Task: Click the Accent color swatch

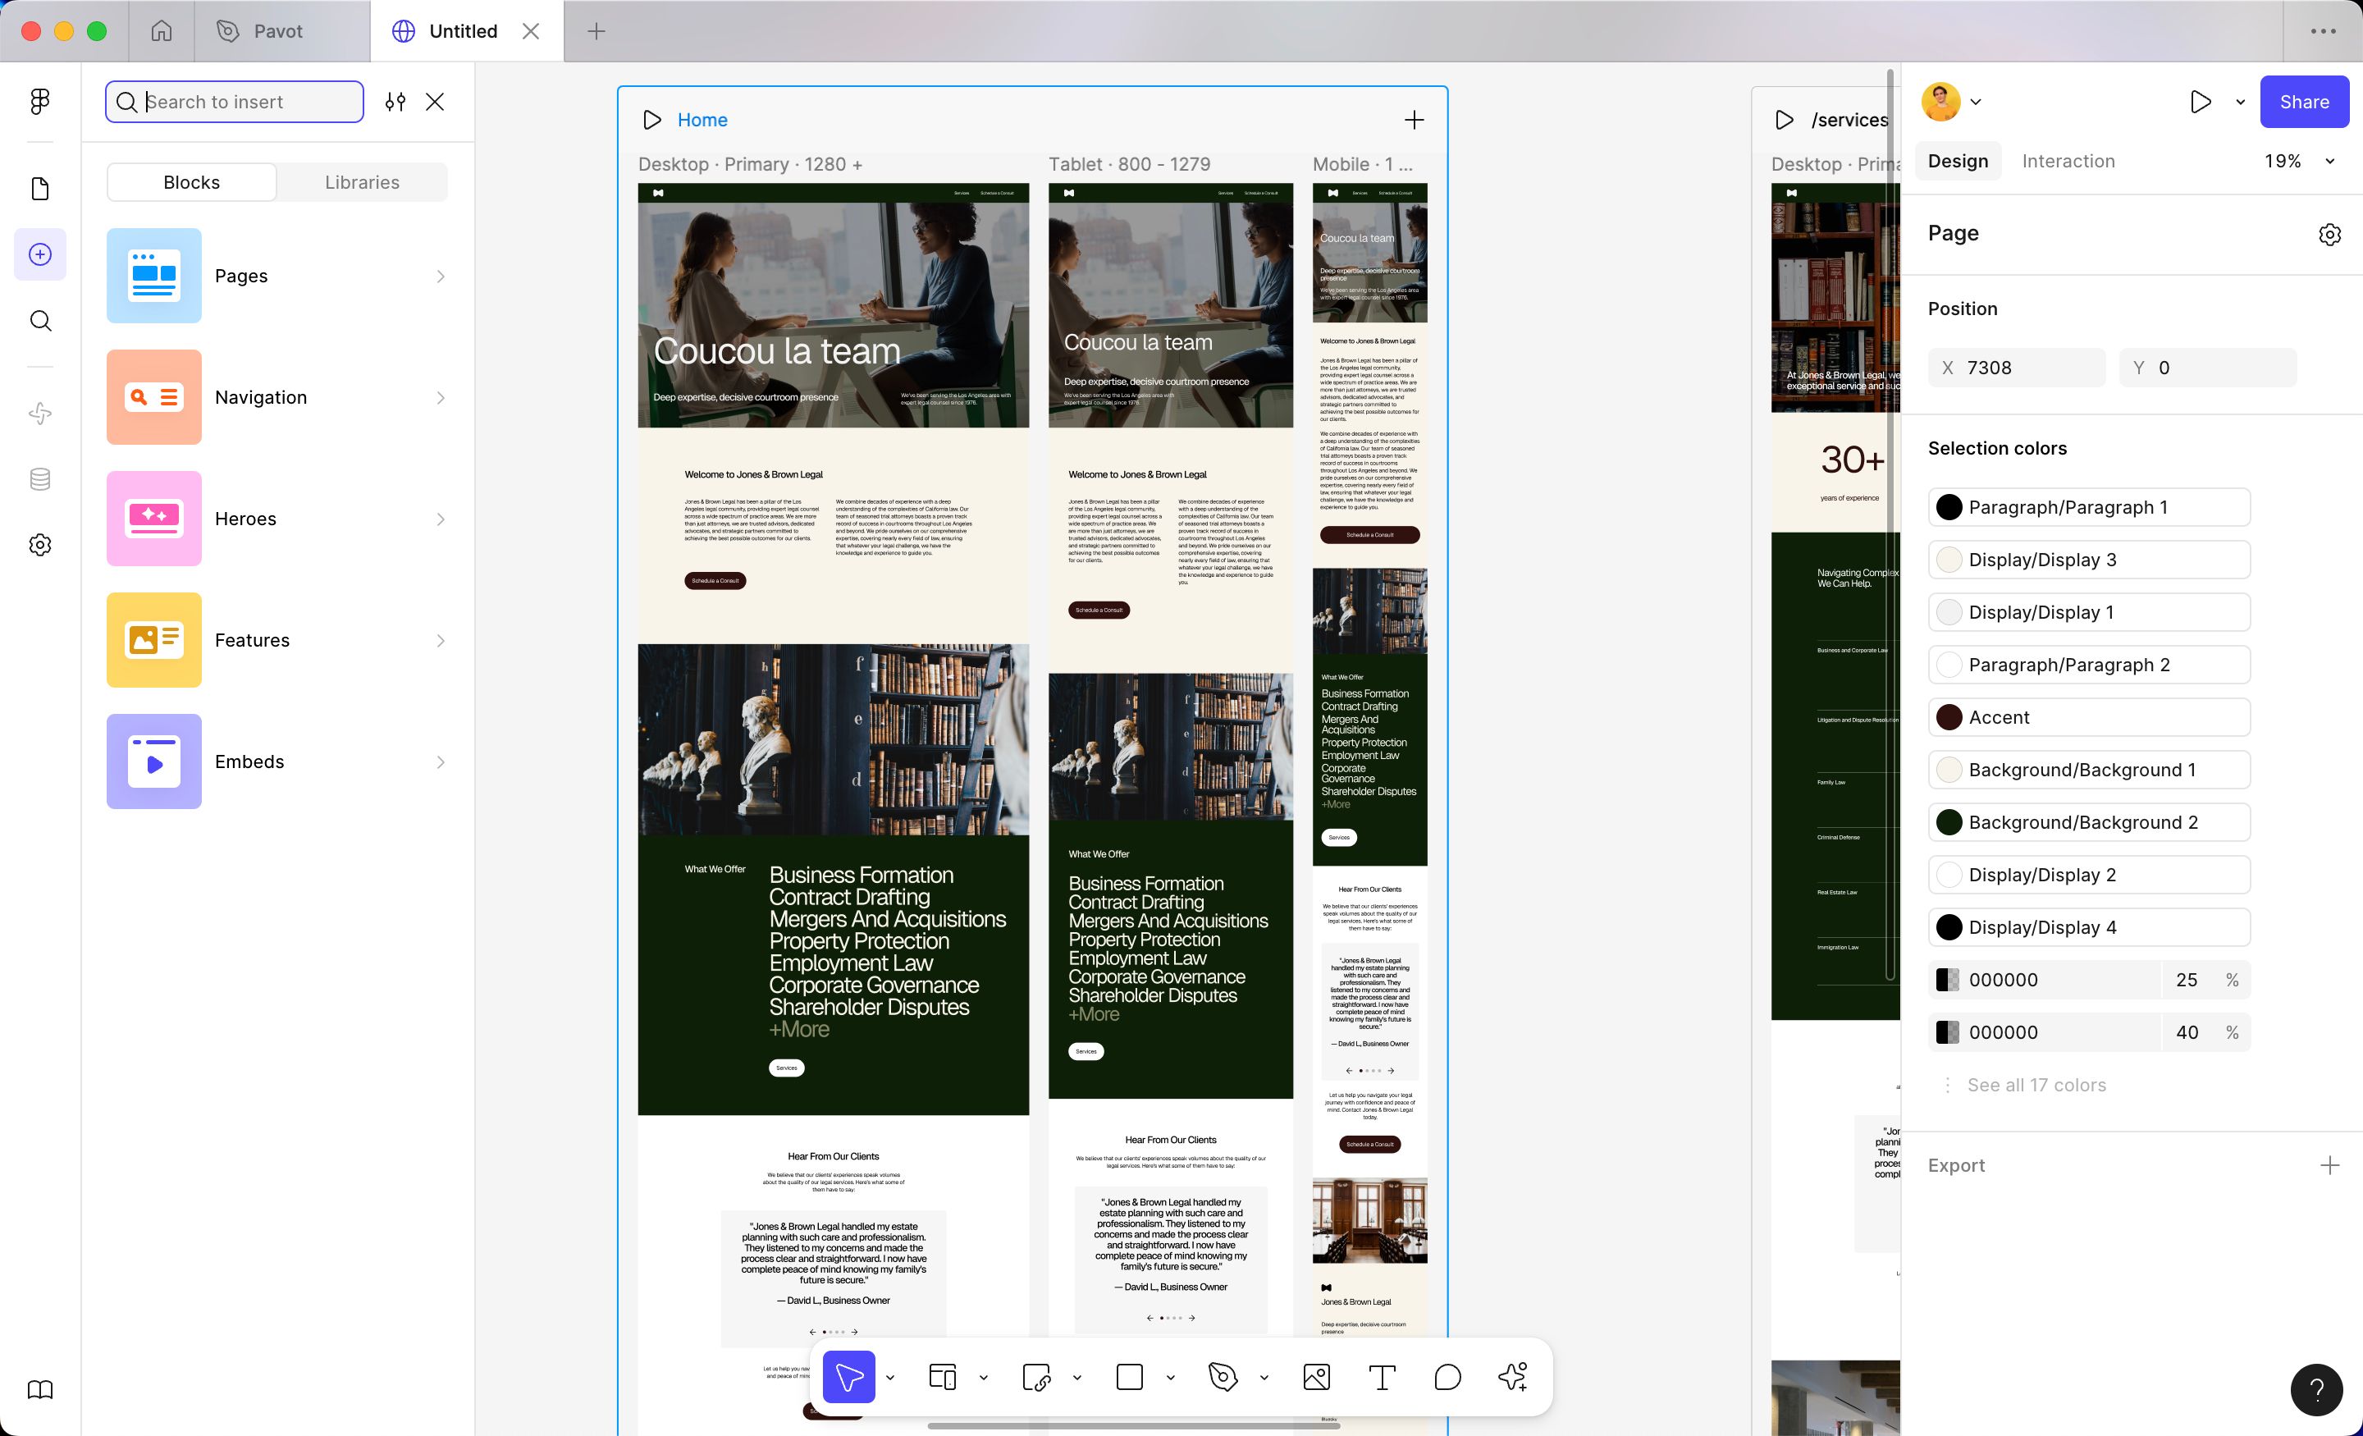Action: [x=1949, y=717]
